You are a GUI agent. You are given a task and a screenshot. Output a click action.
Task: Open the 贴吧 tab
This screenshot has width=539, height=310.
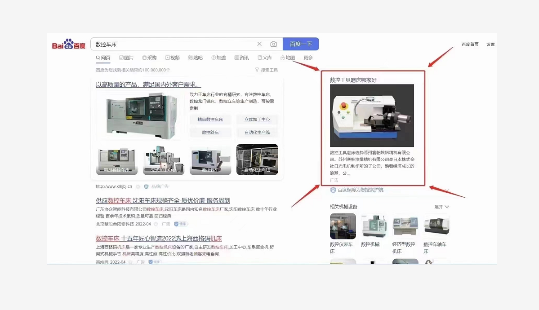196,58
